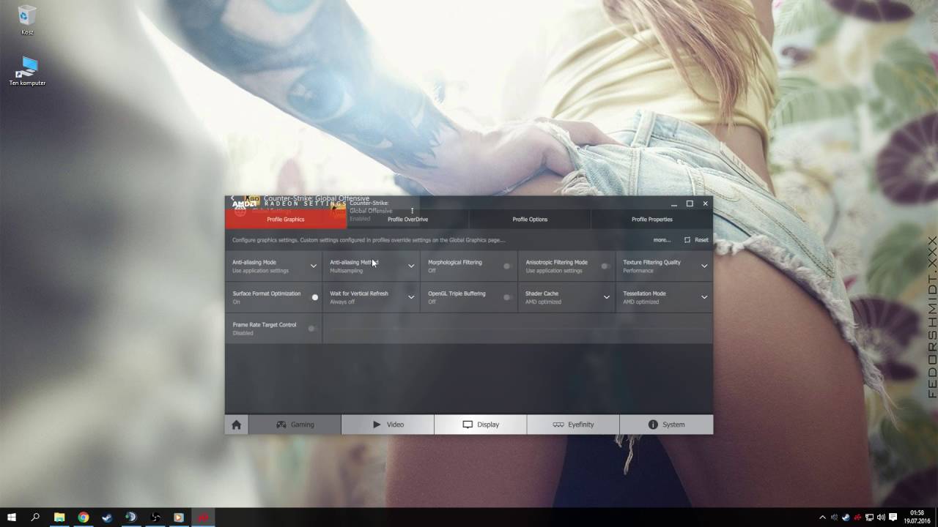Viewport: 938px width, 527px height.
Task: Click the Radeon Settings taskbar icon
Action: pyautogui.click(x=203, y=517)
